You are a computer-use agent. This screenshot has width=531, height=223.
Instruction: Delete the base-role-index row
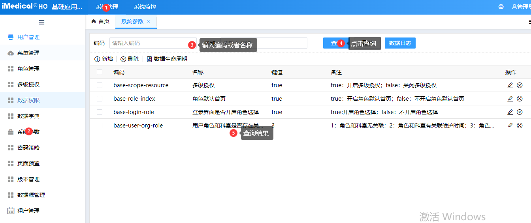(520, 99)
